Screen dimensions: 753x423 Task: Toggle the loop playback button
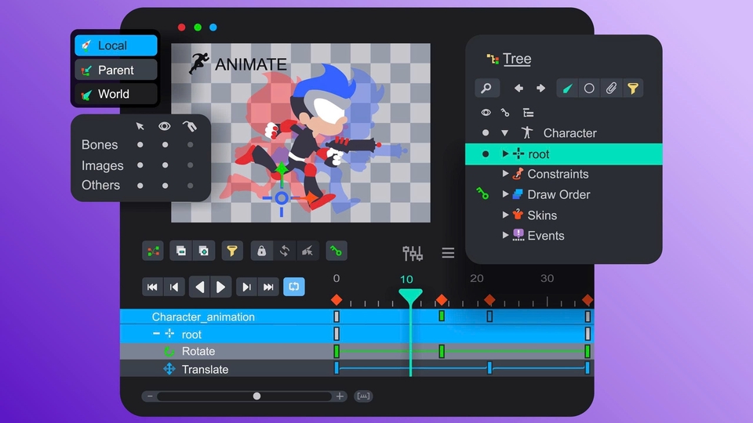tap(293, 287)
